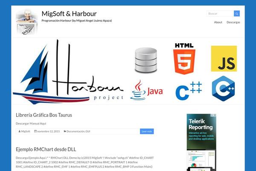Click the Leer más button
The height and width of the screenshot is (171, 256).
[147, 131]
